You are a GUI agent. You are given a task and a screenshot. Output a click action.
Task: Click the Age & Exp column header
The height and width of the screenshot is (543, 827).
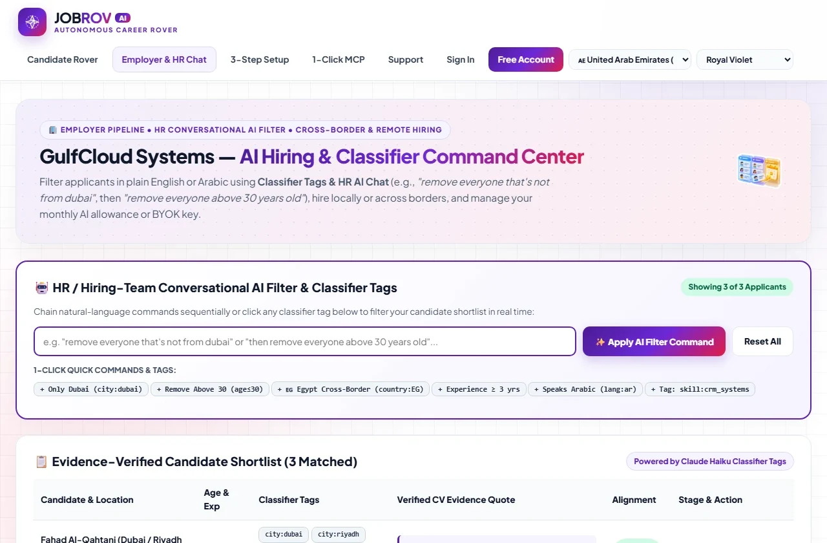click(216, 500)
